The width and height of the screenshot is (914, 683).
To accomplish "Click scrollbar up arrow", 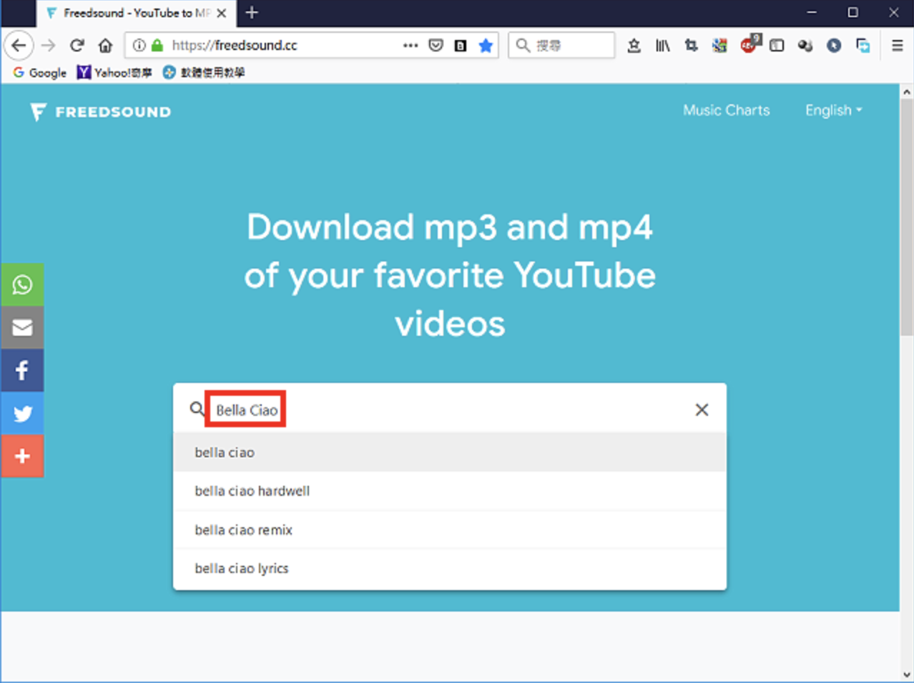I will click(x=907, y=92).
